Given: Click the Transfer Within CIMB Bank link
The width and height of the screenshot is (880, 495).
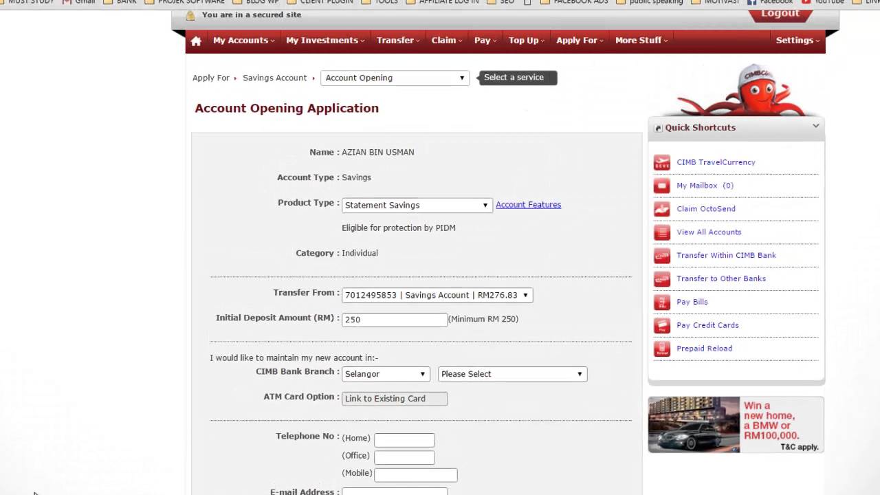Looking at the screenshot, I should 726,256.
